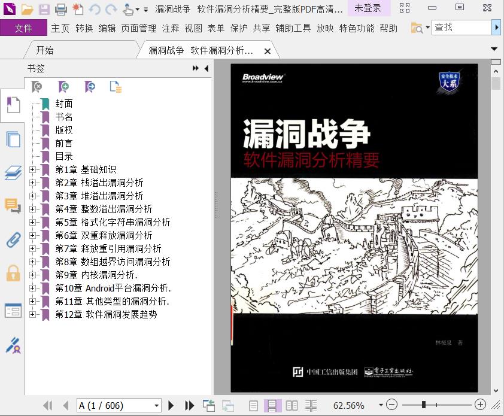Open the document tab list dropdown
This screenshot has width=504, height=416.
[x=494, y=49]
